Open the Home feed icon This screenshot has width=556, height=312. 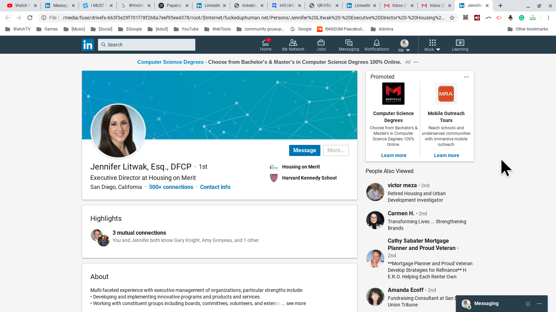pyautogui.click(x=265, y=45)
